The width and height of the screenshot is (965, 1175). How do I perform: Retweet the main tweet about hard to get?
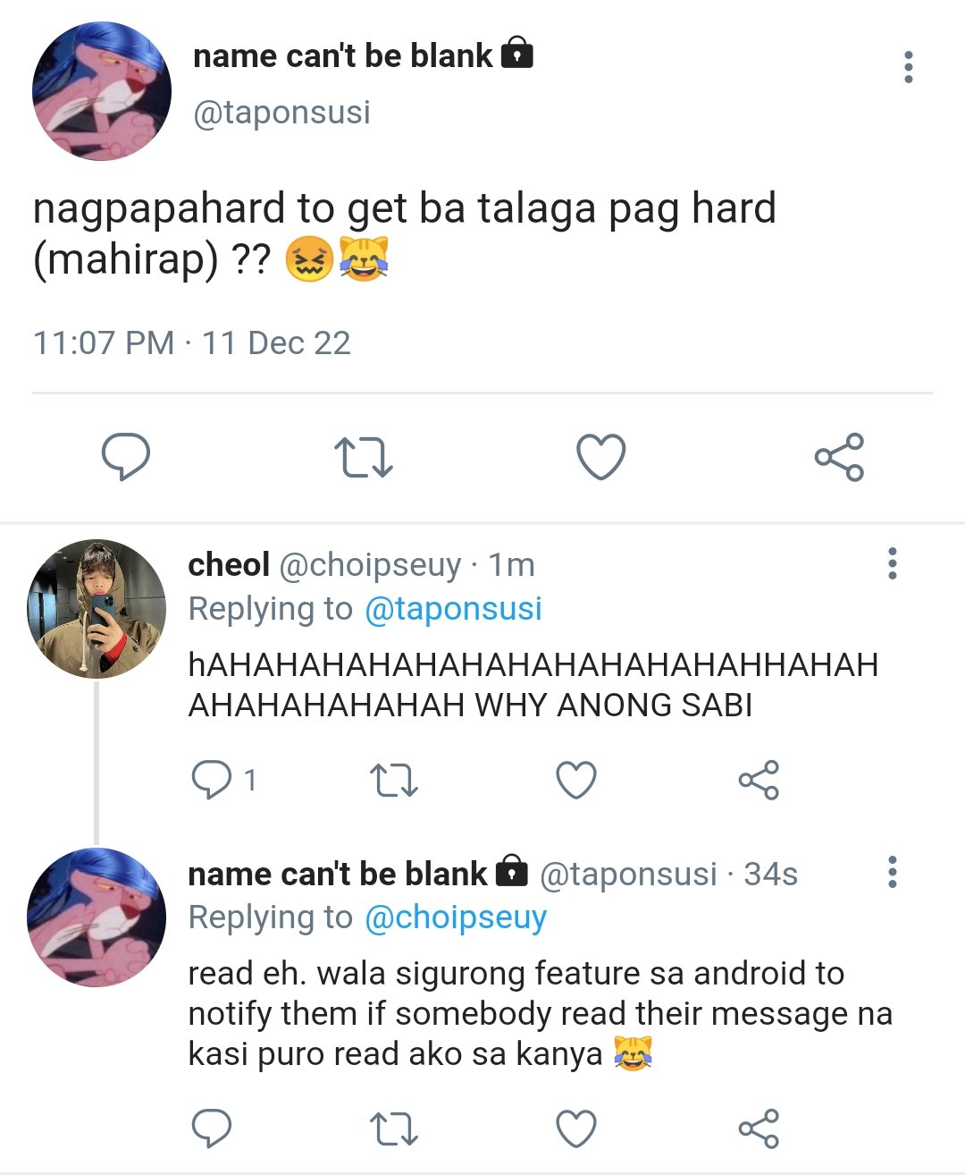(363, 457)
